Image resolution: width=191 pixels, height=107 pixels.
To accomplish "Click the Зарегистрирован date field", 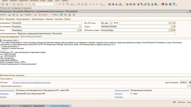I will [x=184, y=82].
